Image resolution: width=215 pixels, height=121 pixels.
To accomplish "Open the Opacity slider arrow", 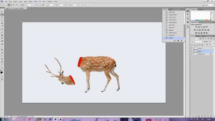I will click(213, 42).
